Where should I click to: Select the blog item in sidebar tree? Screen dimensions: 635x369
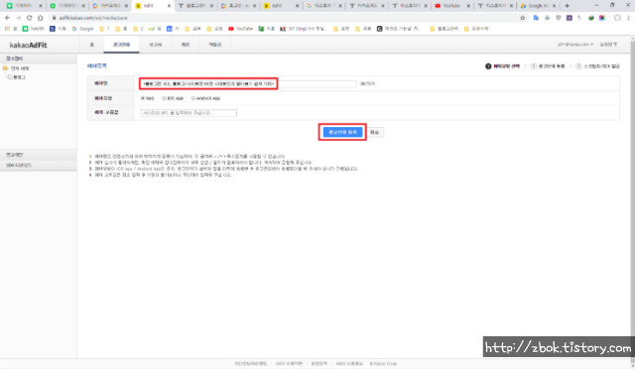[x=19, y=77]
